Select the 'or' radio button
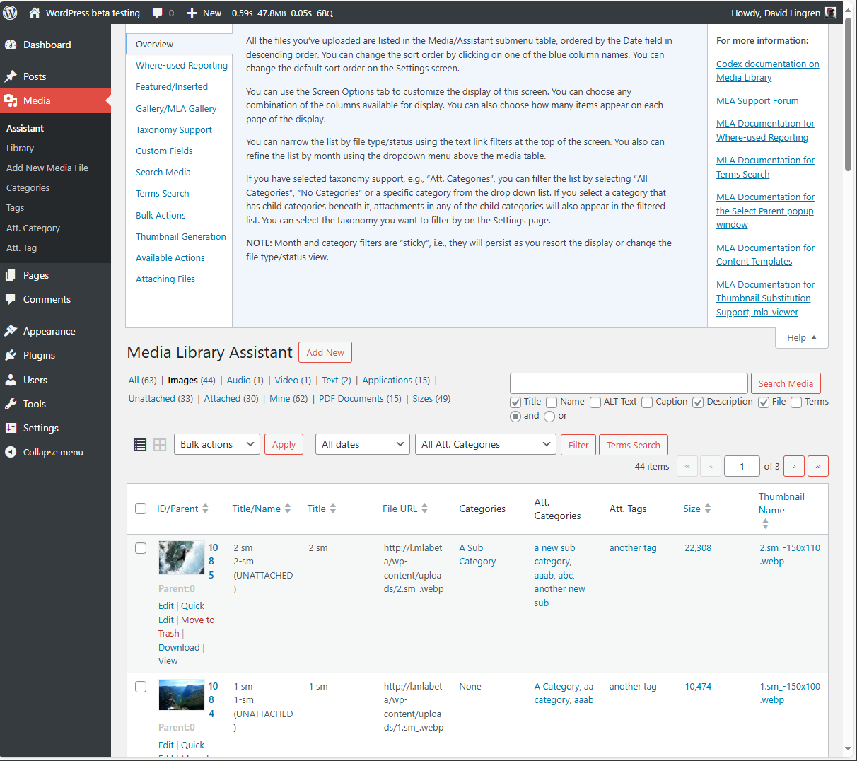The height and width of the screenshot is (761, 857). pyautogui.click(x=549, y=417)
